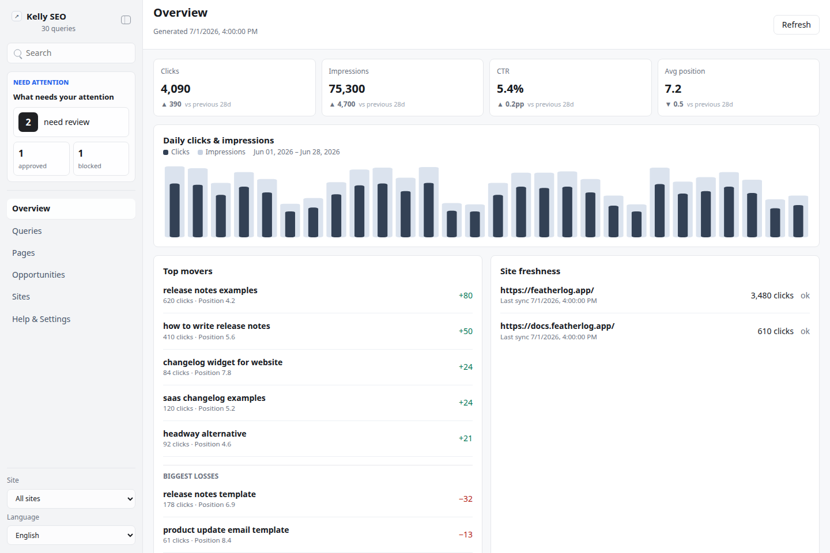Click the 0.5 vs previous 28d delta
Screen dimensions: 830x553
pyautogui.click(x=699, y=104)
